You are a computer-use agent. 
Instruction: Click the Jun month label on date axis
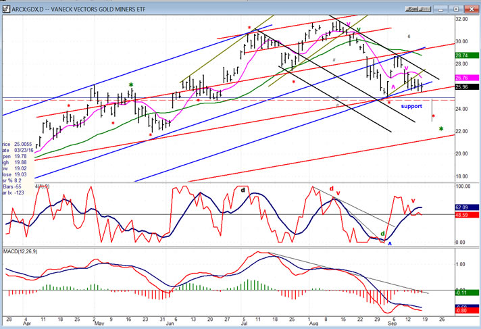(x=170, y=324)
